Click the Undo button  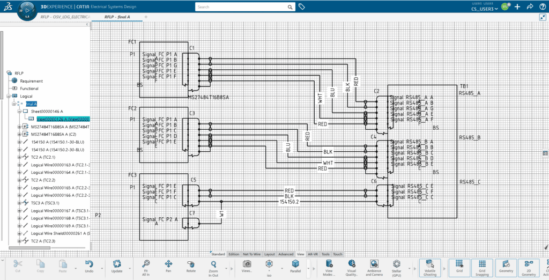[89, 264]
